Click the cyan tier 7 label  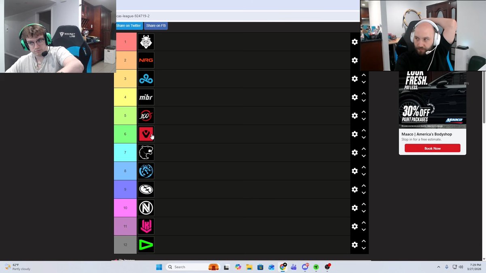point(125,152)
